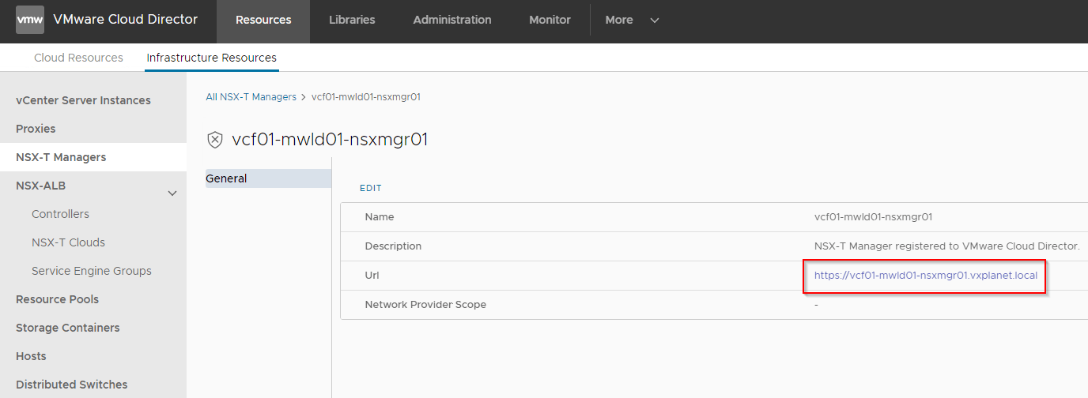This screenshot has height=398, width=1088.
Task: Click the Description value text
Action: coord(946,246)
